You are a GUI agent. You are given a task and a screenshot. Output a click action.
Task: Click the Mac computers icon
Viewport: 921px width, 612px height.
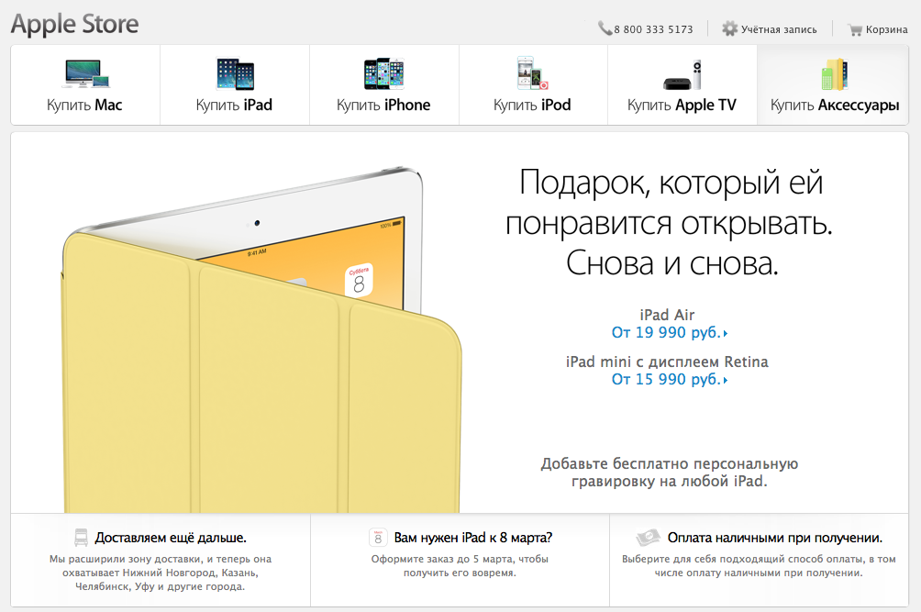[x=87, y=74]
